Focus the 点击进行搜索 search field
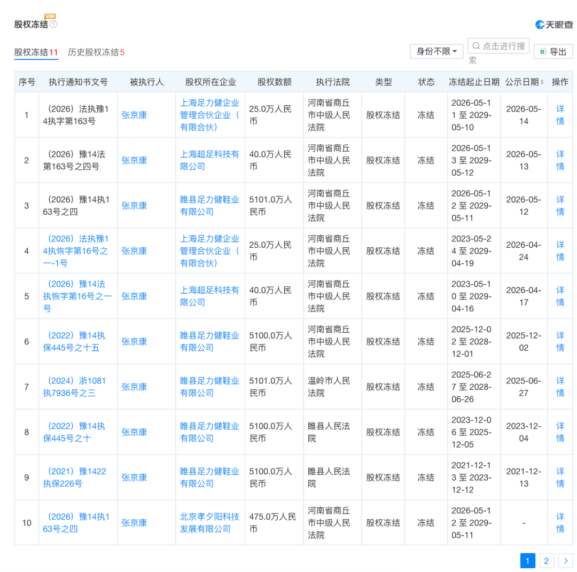The width and height of the screenshot is (577, 572). 498,46
